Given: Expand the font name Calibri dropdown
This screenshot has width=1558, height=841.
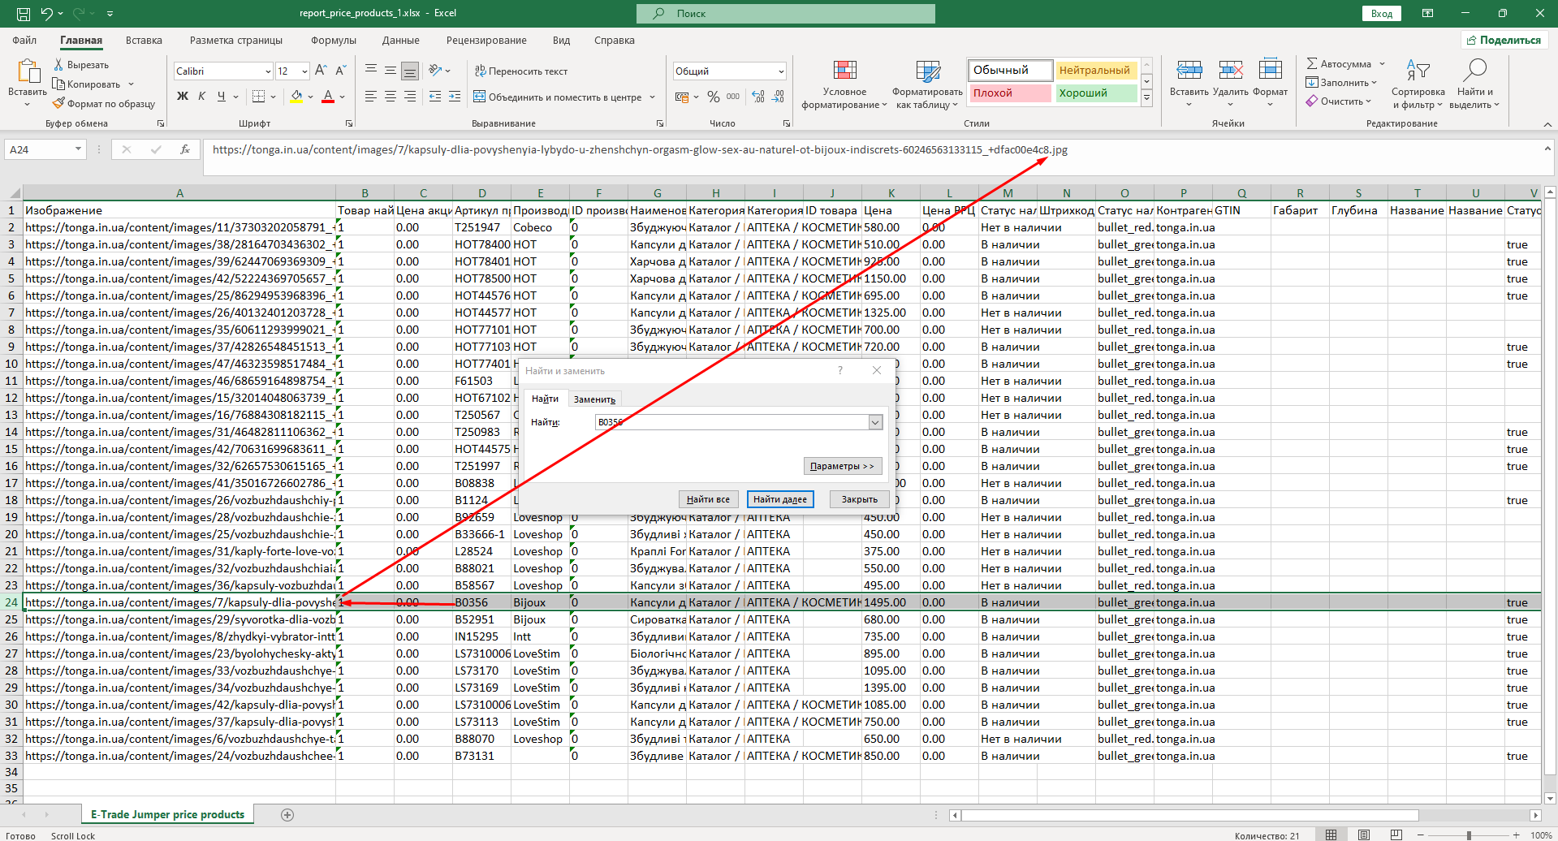Looking at the screenshot, I should point(268,71).
